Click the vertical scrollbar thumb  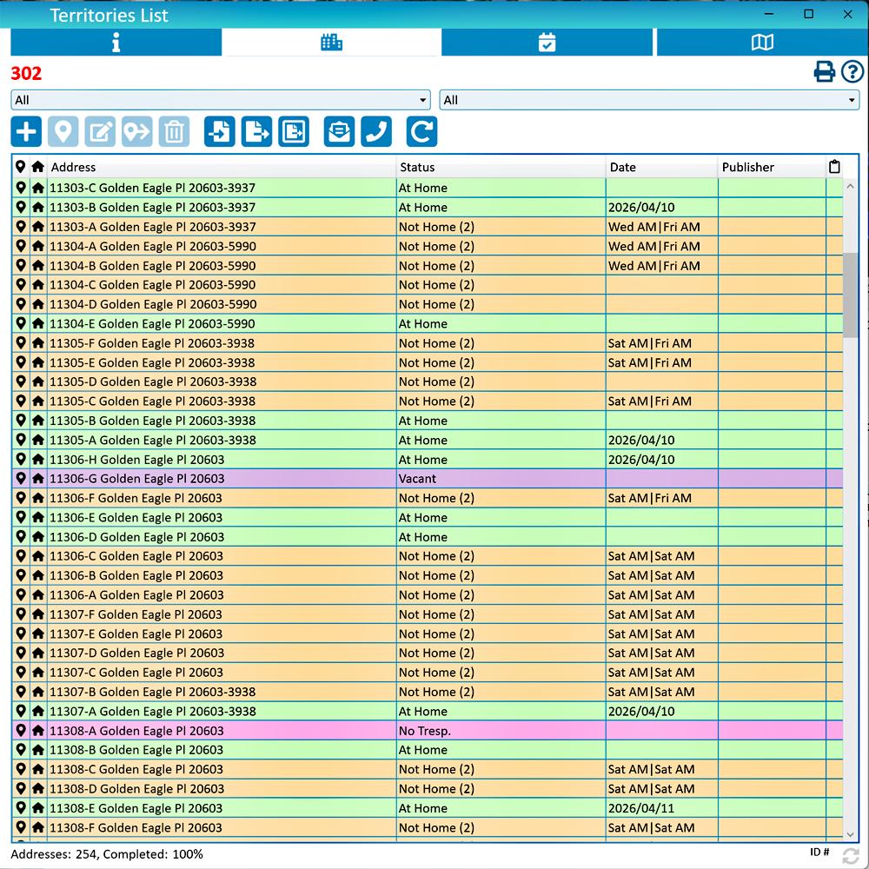point(851,295)
